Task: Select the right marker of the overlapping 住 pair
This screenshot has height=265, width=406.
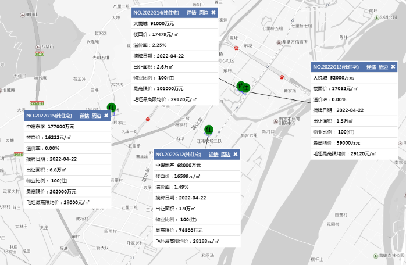Action: coord(246,88)
